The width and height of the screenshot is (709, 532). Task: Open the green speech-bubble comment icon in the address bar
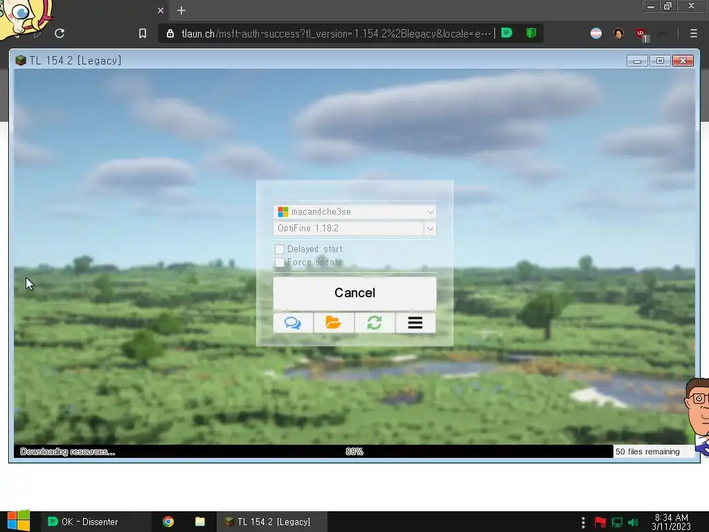coord(507,33)
